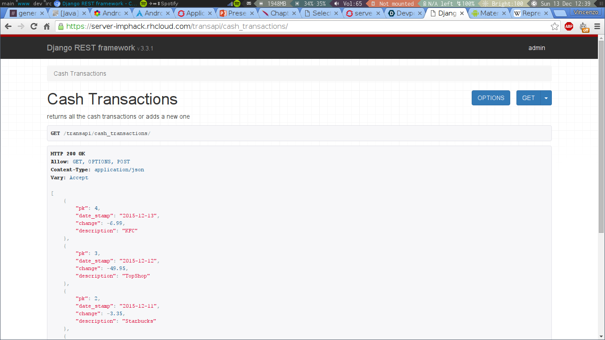Screen dimensions: 605x340
Task: Click the 'HTTP 200 OK' status line
Action: [68, 154]
